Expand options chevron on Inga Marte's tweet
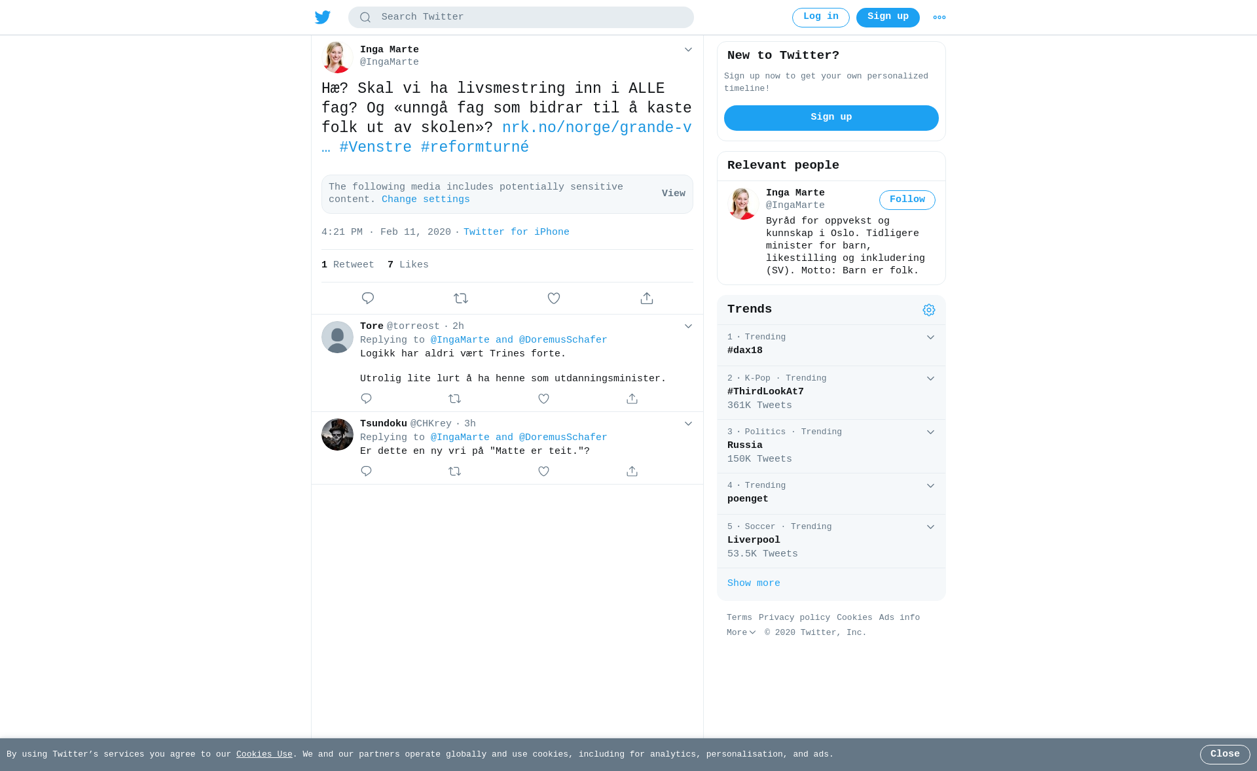This screenshot has width=1257, height=771. tap(688, 50)
